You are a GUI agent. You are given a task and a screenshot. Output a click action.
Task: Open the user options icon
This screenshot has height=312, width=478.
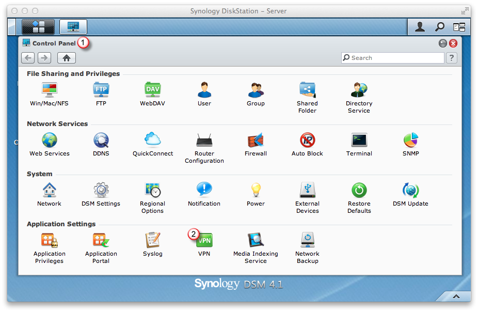[x=420, y=27]
